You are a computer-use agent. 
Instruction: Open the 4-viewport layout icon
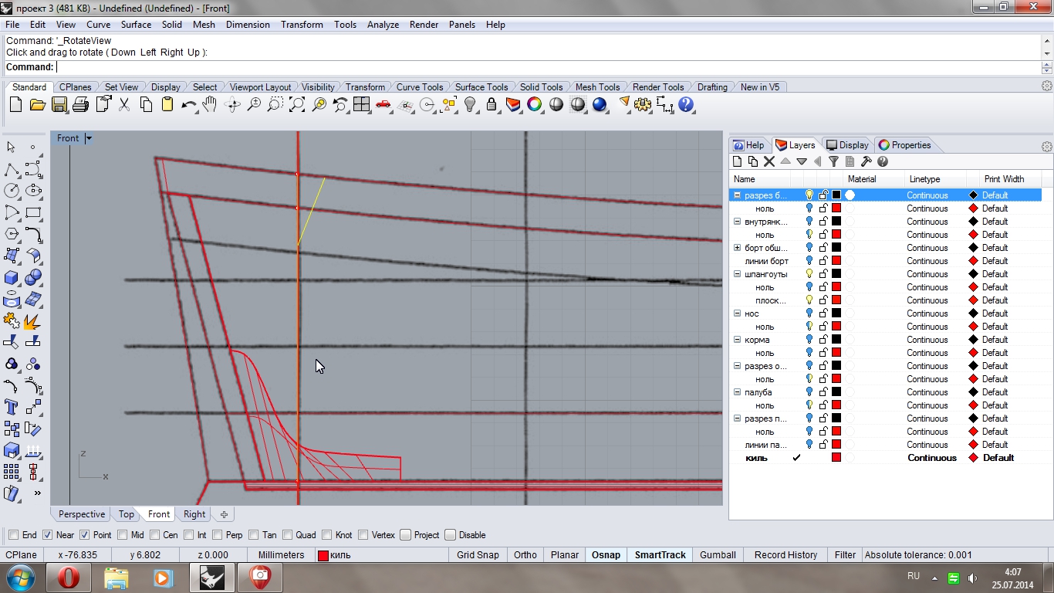[361, 104]
